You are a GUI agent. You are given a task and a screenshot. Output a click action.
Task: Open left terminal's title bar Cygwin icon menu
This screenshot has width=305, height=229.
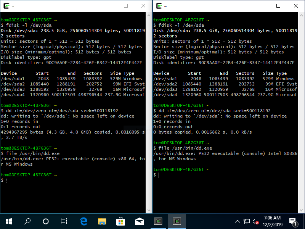coord(6,6)
